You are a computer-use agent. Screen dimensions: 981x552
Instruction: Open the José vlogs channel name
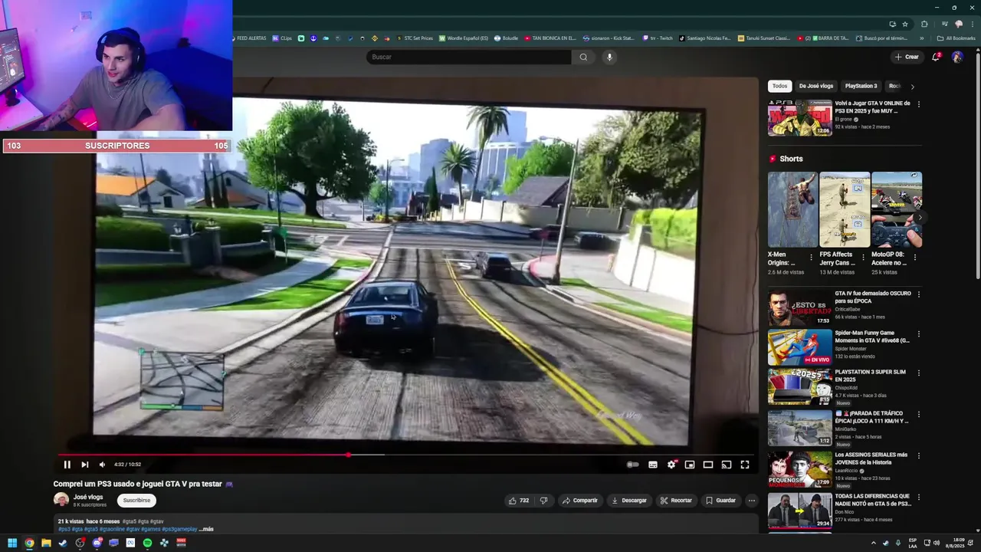88,497
